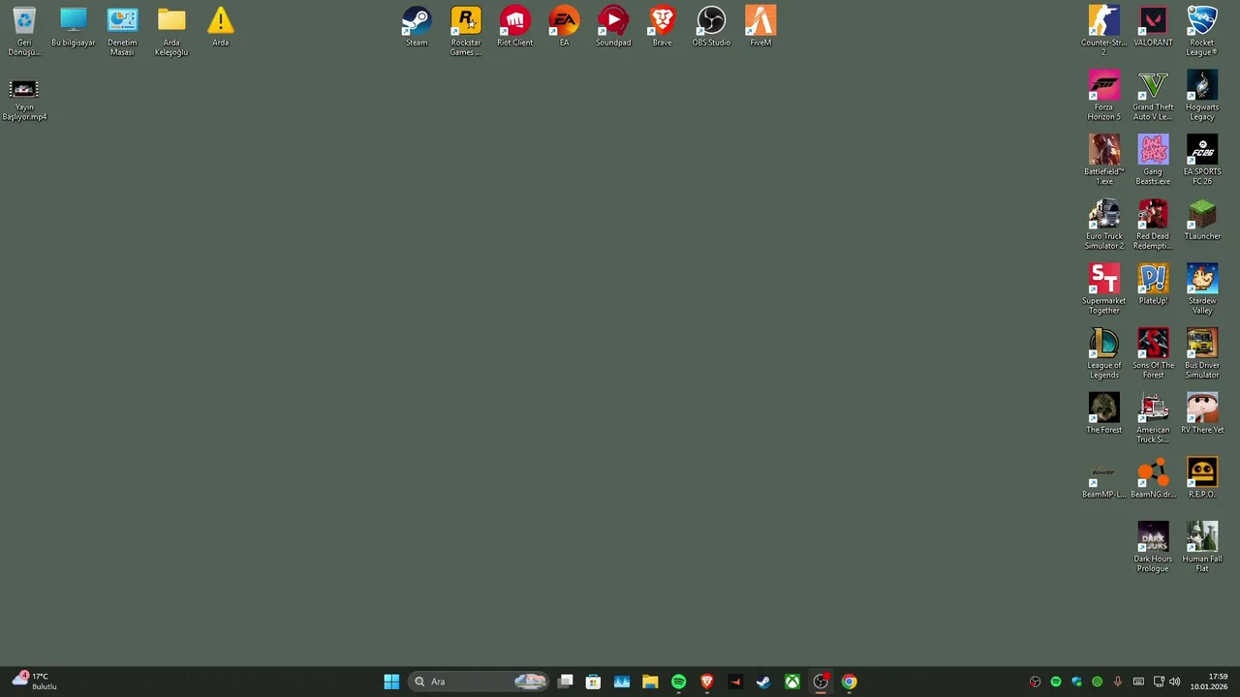Select the Counter-Strike 2 desktop icon
The image size is (1240, 697).
pos(1103,31)
